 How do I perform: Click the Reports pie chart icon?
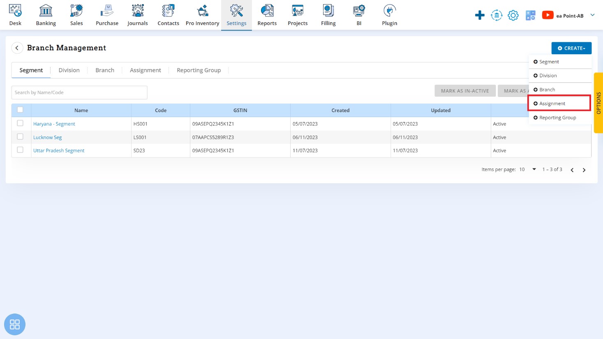click(267, 11)
